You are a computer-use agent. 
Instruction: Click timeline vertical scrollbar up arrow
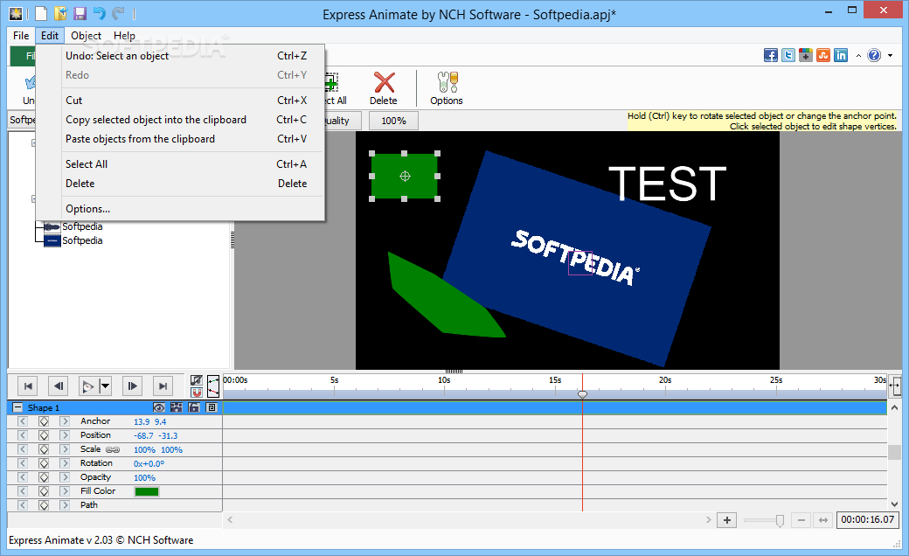click(894, 407)
